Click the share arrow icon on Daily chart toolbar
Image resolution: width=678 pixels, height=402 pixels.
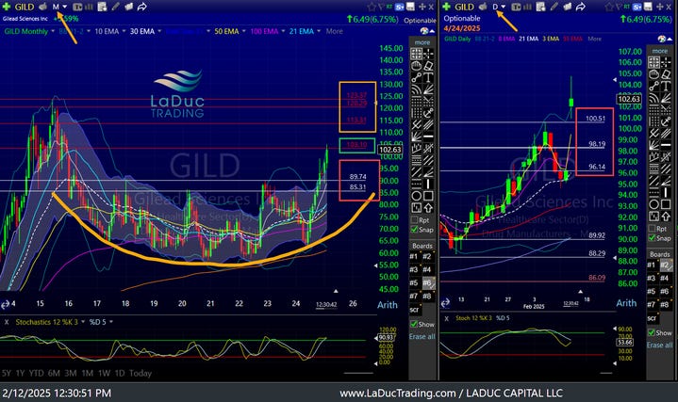pyautogui.click(x=580, y=7)
